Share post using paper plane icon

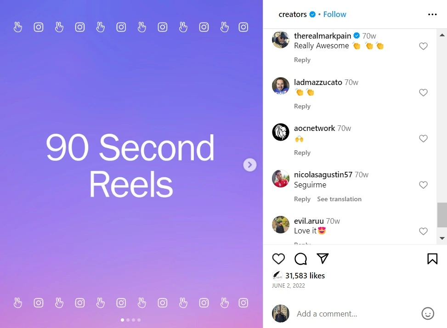point(323,258)
